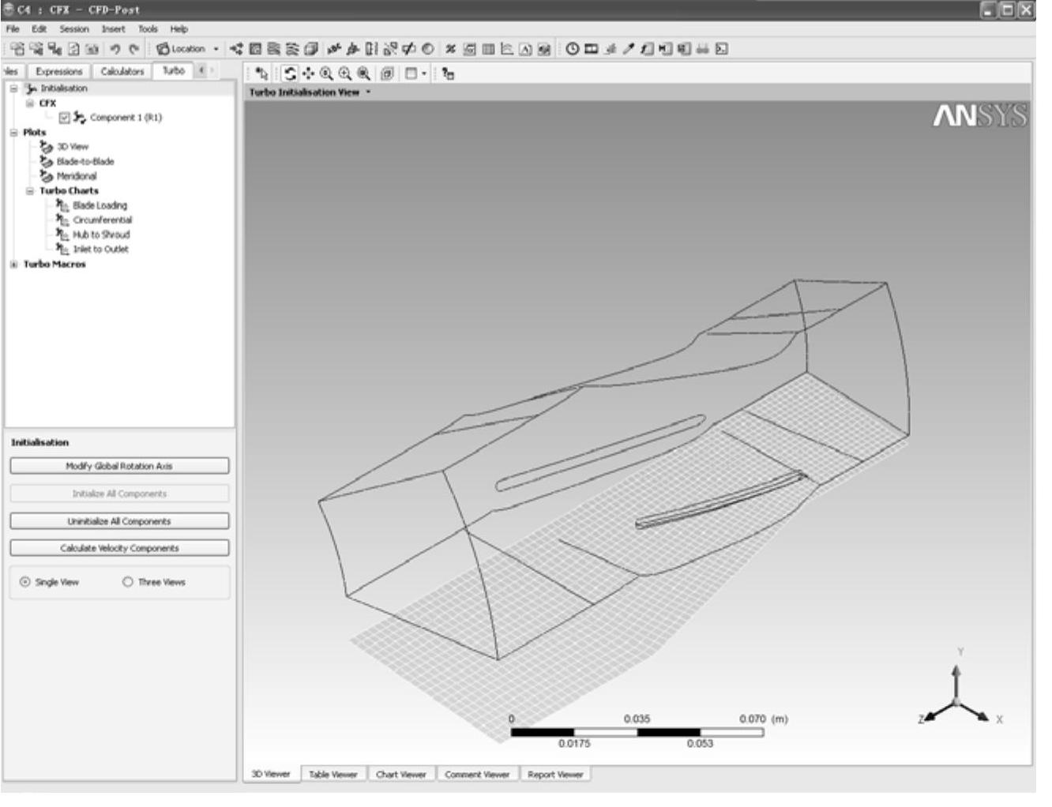Insert Coordinate Frame via toolbar icon
1052x807 pixels.
click(x=353, y=49)
